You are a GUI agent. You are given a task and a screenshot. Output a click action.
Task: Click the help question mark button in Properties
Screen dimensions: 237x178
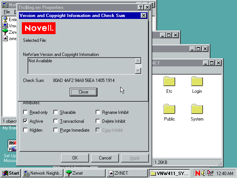pos(141,7)
